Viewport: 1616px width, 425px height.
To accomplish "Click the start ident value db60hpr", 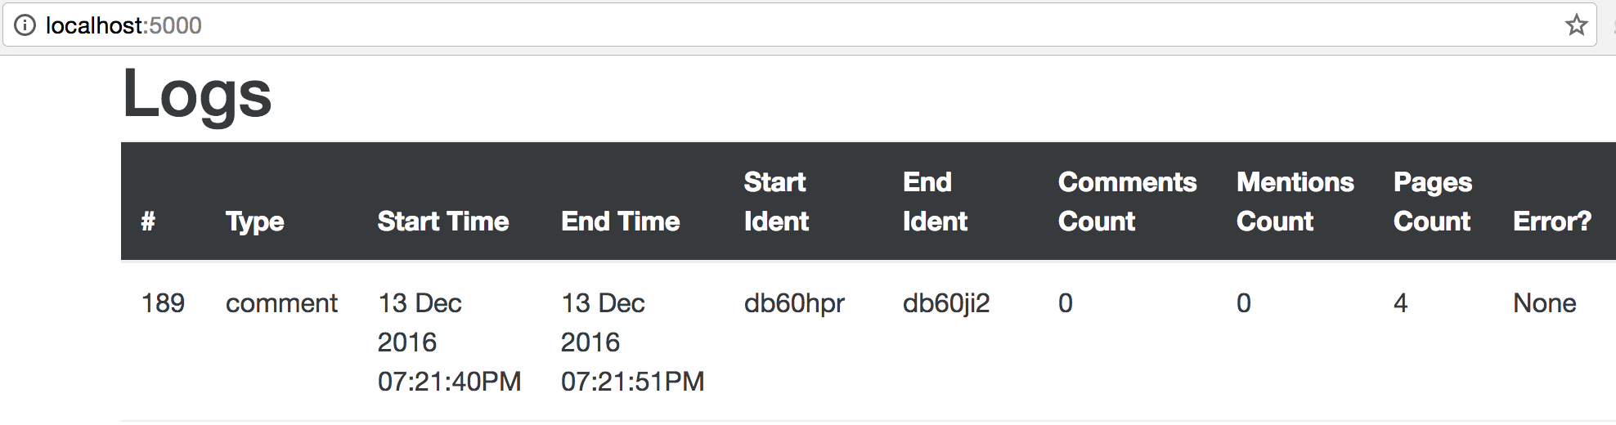I will coord(794,303).
